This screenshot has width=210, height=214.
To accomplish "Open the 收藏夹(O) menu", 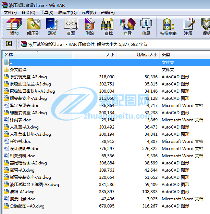I will tap(67, 13).
